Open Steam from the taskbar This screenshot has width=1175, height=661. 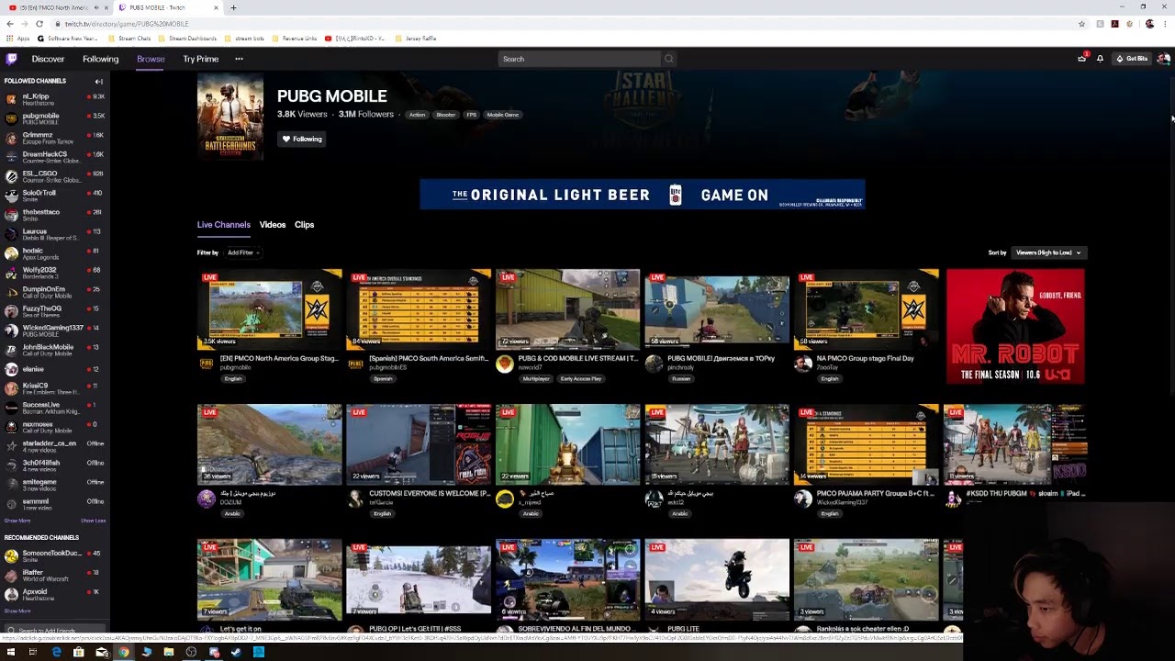[236, 652]
